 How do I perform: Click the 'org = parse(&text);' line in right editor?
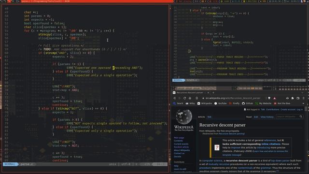(203, 59)
